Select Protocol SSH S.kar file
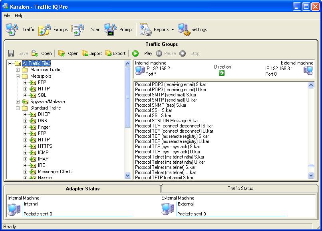This screenshot has height=231, width=322. pyautogui.click(x=153, y=110)
